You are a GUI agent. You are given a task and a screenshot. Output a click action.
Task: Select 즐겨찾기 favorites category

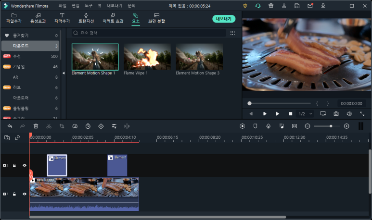tap(30, 36)
